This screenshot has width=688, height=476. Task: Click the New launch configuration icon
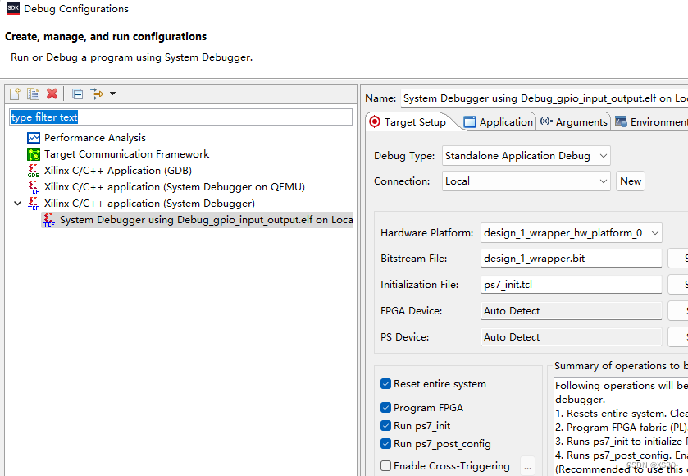15,94
